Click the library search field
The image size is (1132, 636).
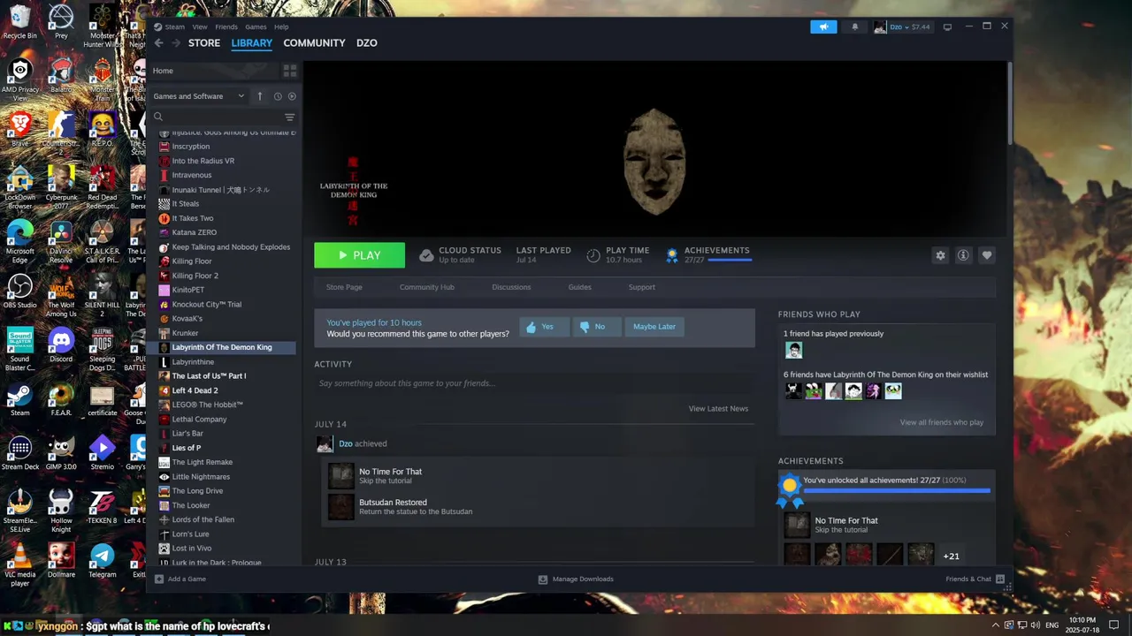point(217,117)
